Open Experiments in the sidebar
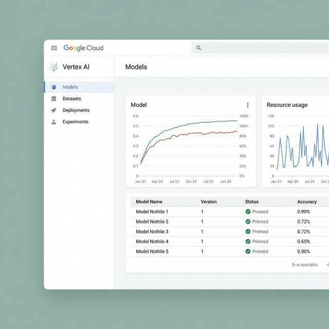 pos(79,122)
